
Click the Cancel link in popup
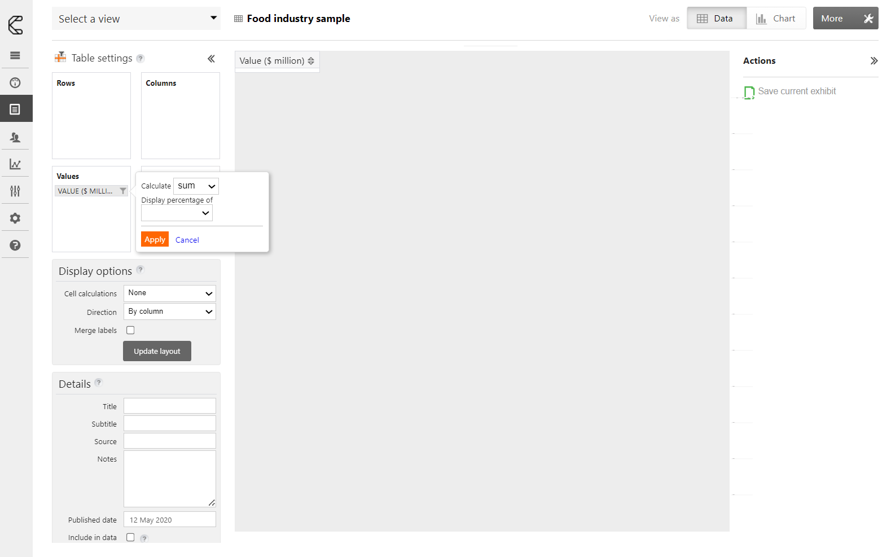(x=187, y=240)
